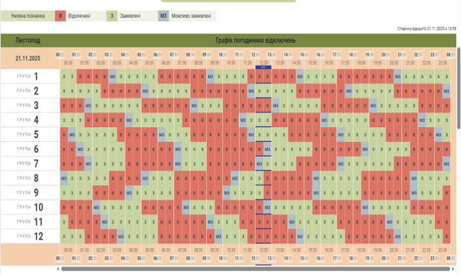The height and width of the screenshot is (275, 461).
Task: Click the 00:00 hour header at top
Action: pyautogui.click(x=60, y=55)
